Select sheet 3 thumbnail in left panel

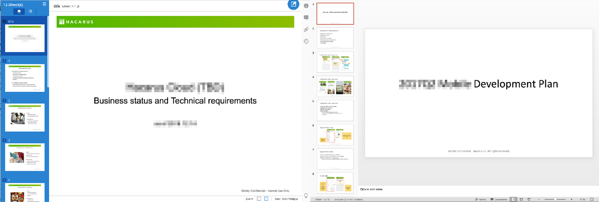25,157
